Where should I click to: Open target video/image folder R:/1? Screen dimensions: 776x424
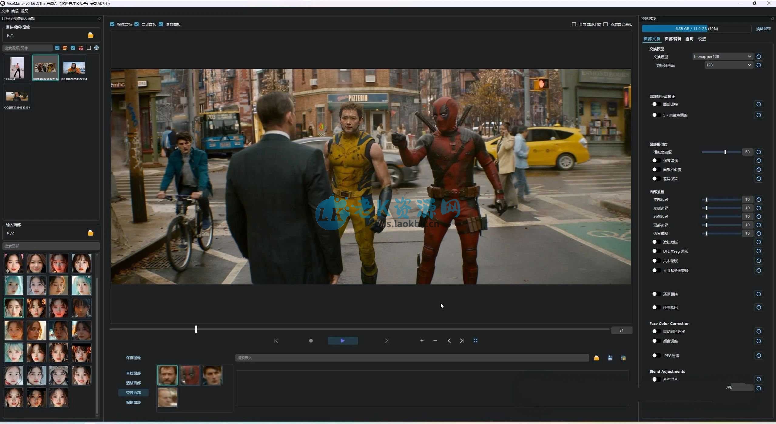tap(90, 35)
